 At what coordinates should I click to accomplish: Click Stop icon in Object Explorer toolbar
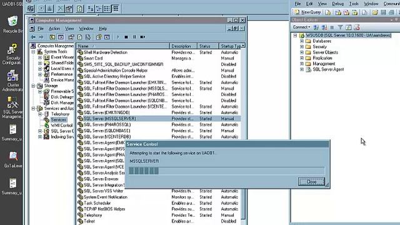click(x=332, y=27)
